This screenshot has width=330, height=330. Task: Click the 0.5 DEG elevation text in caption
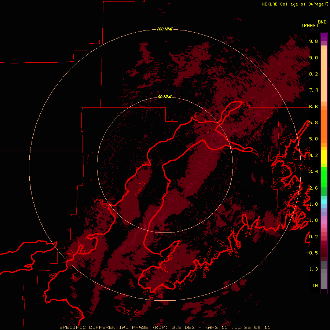(183, 327)
